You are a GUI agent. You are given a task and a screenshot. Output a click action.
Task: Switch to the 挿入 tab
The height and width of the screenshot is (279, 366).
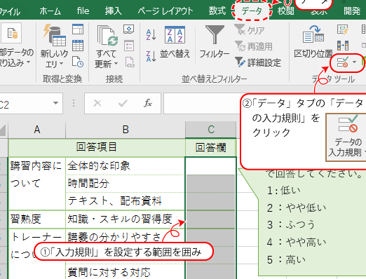[x=113, y=11]
